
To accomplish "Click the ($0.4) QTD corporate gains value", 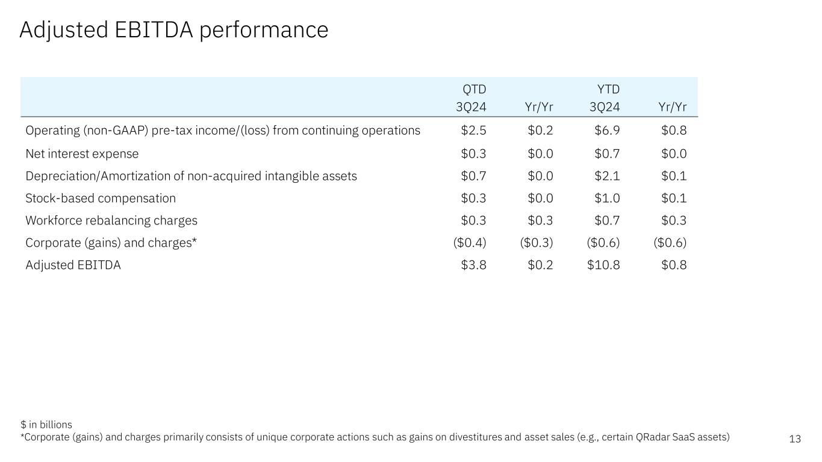I will click(470, 242).
